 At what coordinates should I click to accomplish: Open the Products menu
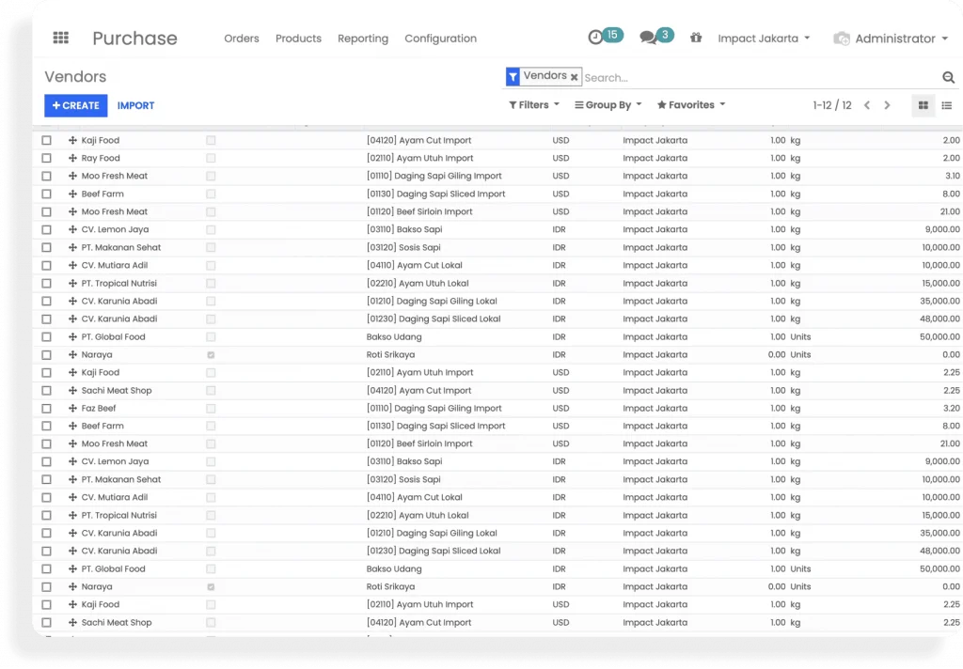click(298, 38)
